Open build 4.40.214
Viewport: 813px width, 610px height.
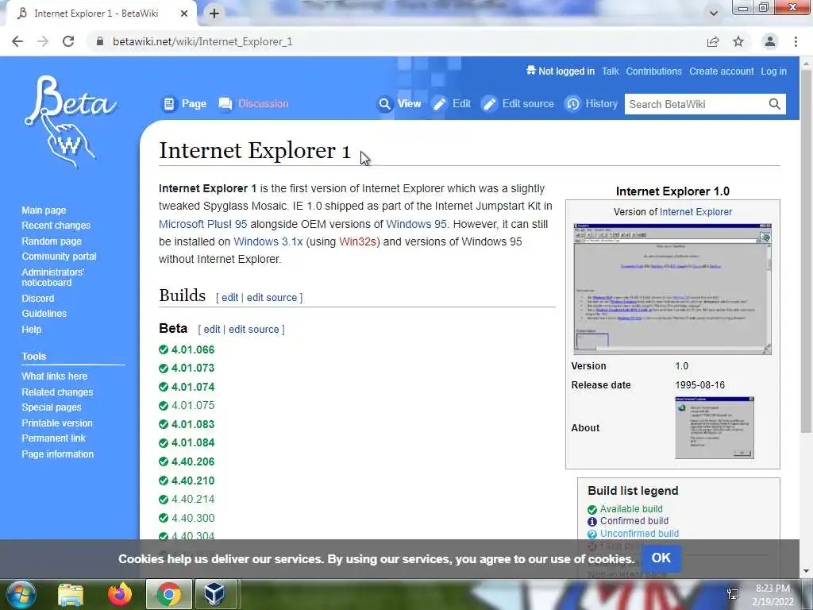193,499
